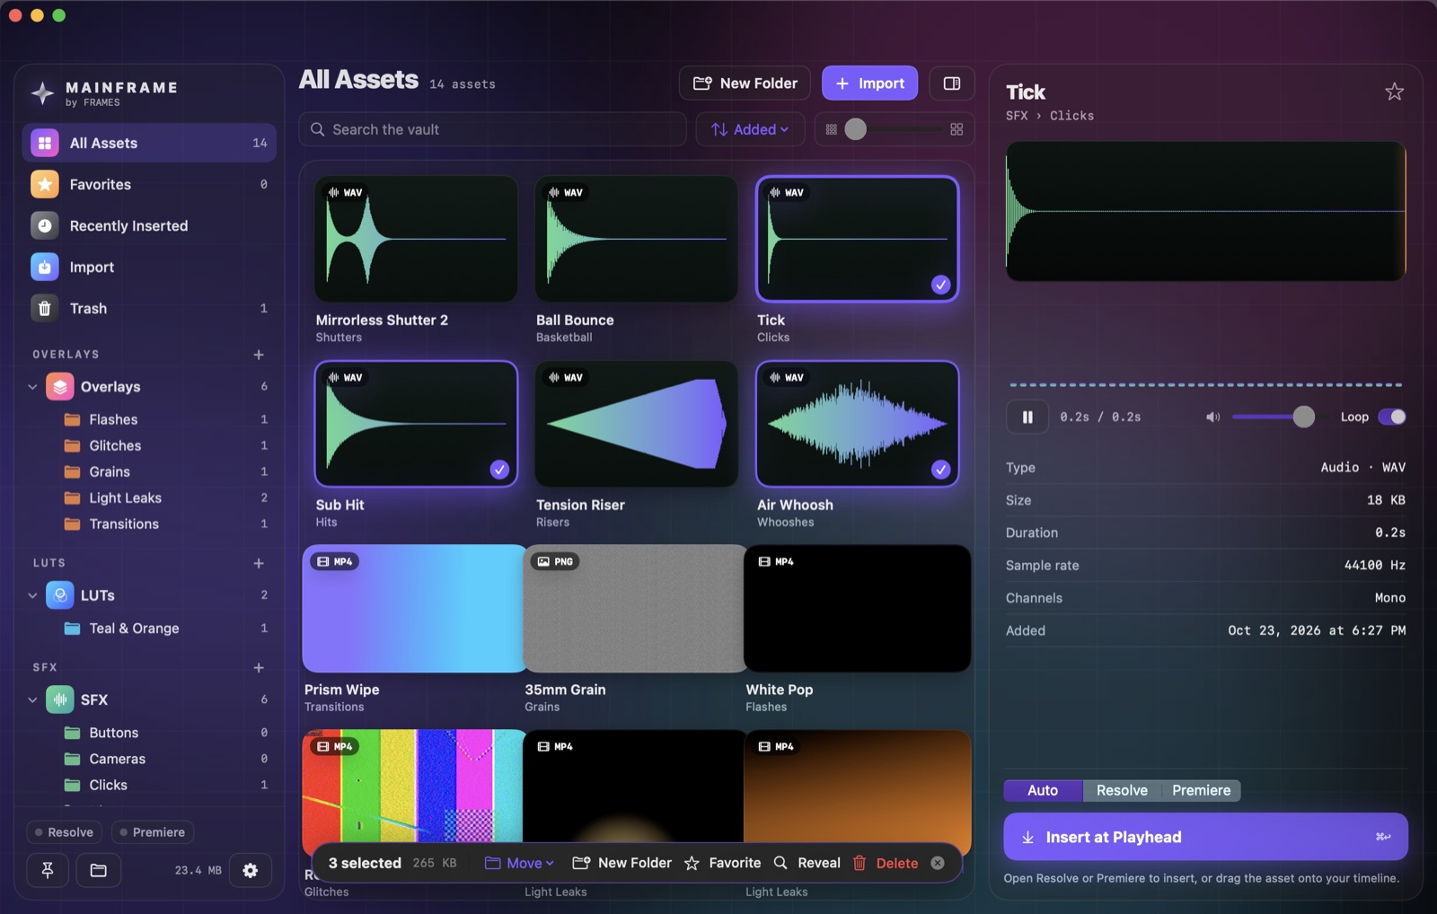Select the Tension Riser thumbnail
This screenshot has height=914, width=1437.
[x=637, y=424]
